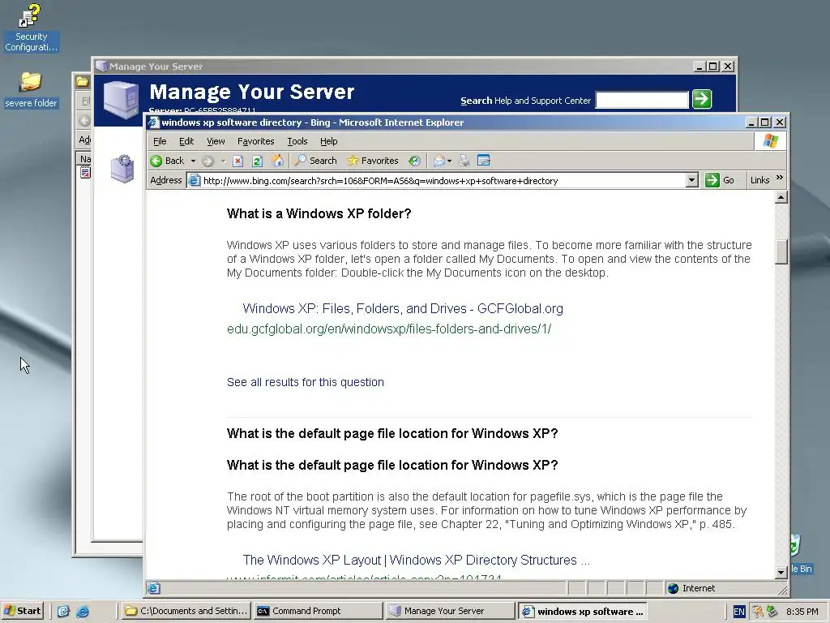Click the Manage Your Server title bar icon
830x623 pixels.
[101, 67]
